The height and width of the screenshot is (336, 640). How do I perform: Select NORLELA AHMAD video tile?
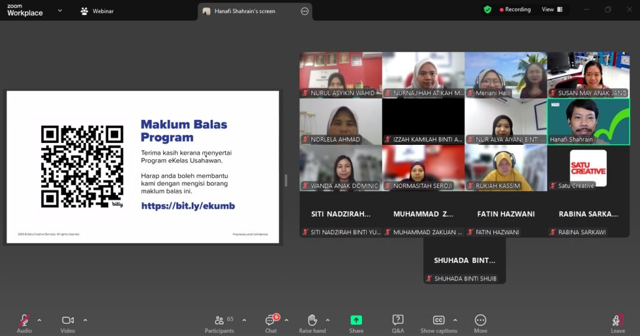[341, 122]
